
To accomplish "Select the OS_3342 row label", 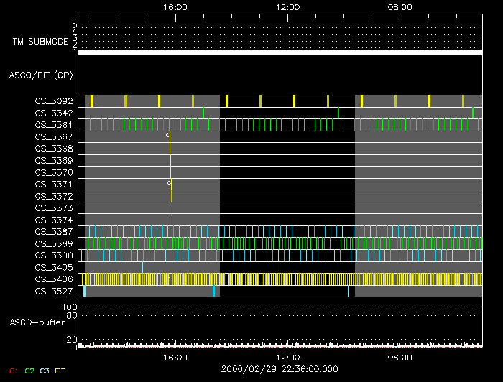I will [x=54, y=113].
